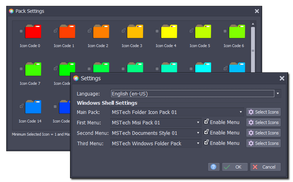Viewport: 293px width, 182px height.
Task: Click the yellow Icon Code 4 folder icon
Action: [x=169, y=31]
